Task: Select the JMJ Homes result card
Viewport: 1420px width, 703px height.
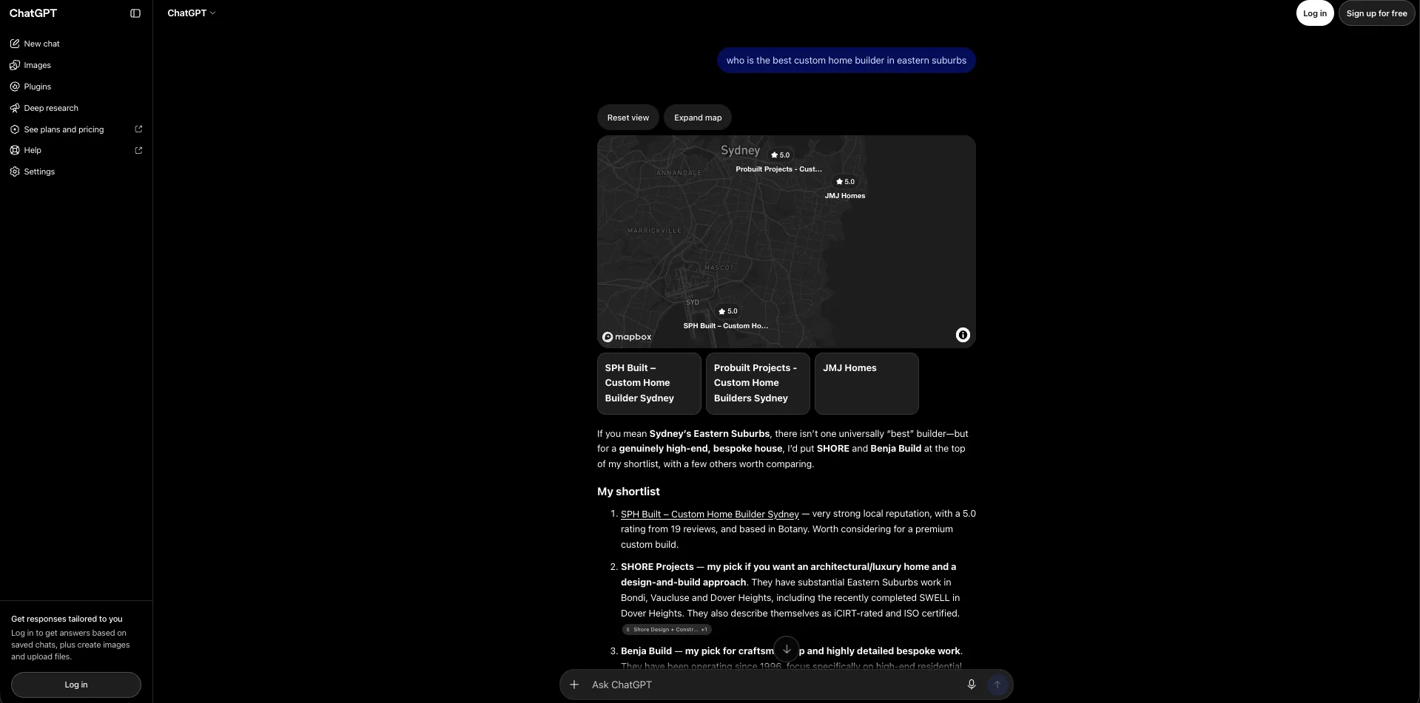Action: [867, 383]
